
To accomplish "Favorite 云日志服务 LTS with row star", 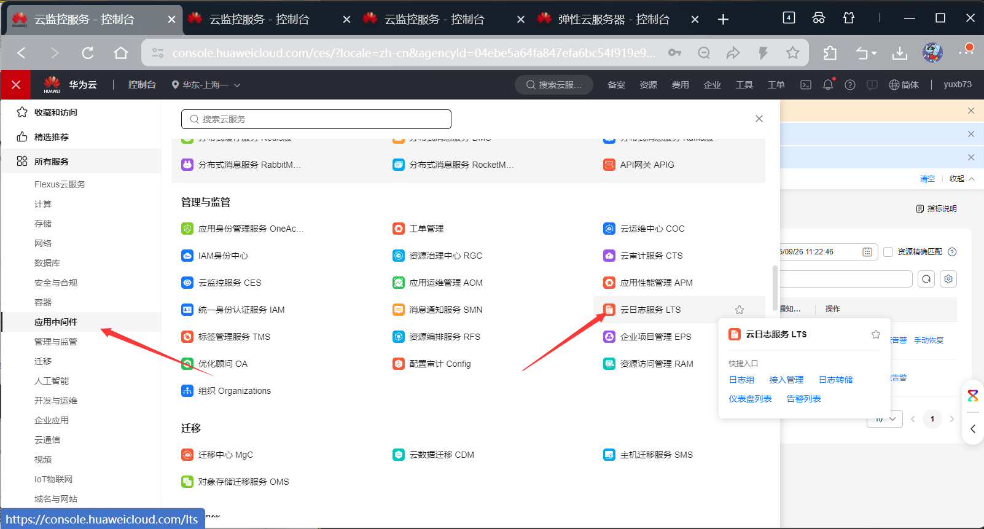I will tap(740, 310).
